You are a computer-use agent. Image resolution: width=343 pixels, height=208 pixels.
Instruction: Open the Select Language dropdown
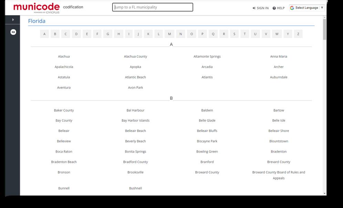pyautogui.click(x=307, y=8)
